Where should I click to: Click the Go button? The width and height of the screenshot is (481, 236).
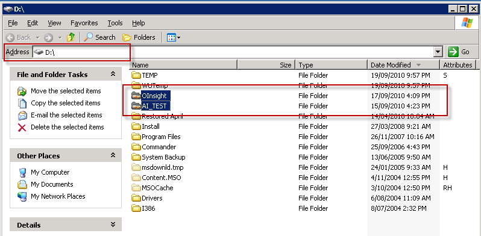click(x=459, y=52)
